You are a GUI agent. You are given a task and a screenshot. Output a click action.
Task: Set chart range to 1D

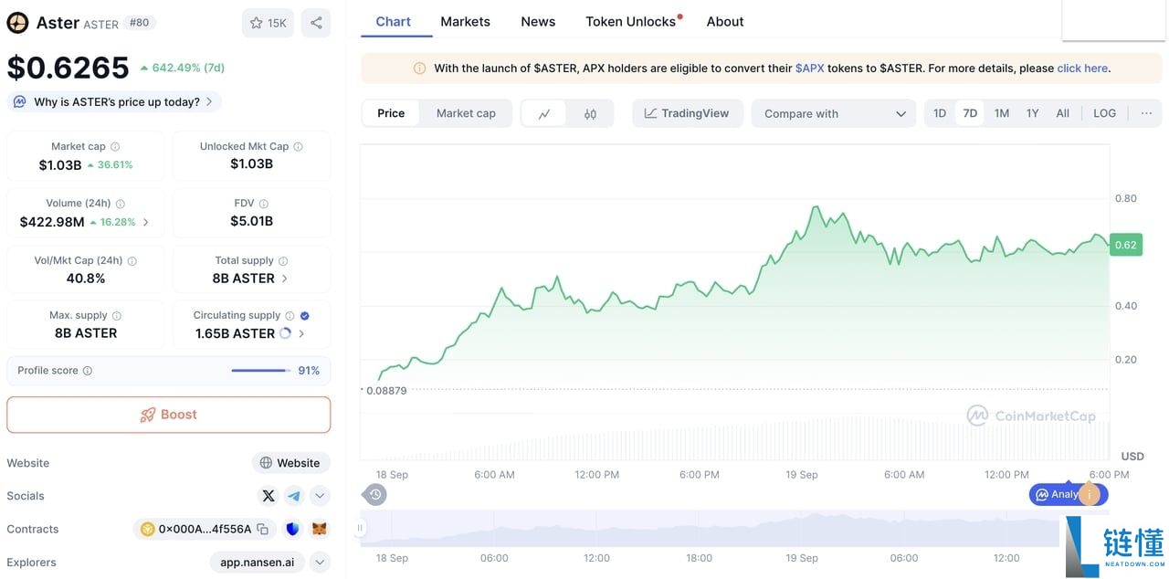pos(940,113)
